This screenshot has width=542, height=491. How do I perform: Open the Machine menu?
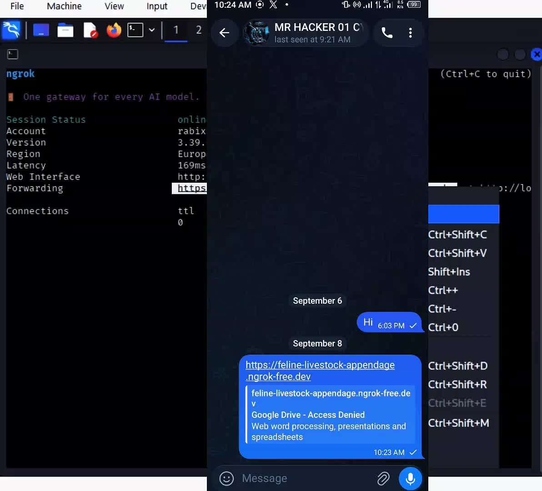64,6
